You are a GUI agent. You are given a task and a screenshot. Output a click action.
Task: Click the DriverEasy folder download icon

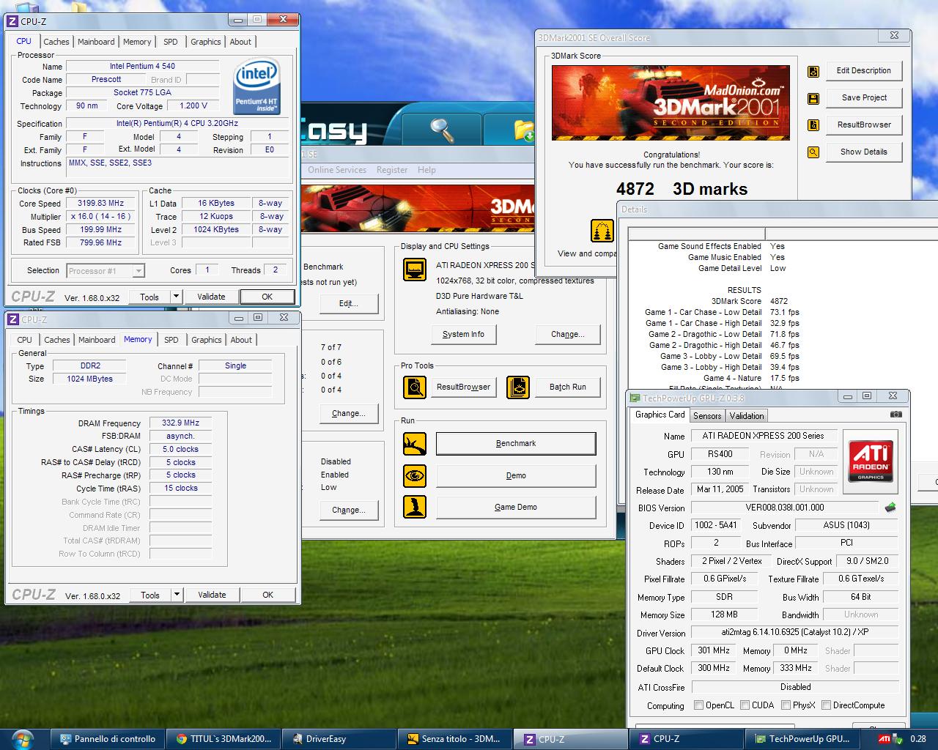click(x=523, y=130)
